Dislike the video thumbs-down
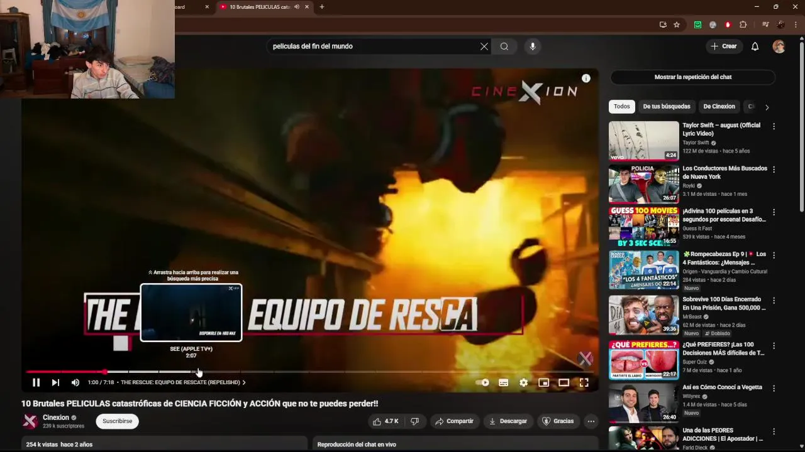Screen dimensions: 805x452 (414, 421)
